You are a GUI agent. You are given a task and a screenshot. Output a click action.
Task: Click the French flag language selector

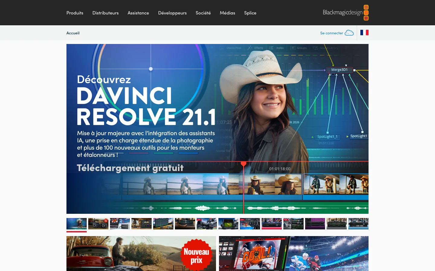364,33
